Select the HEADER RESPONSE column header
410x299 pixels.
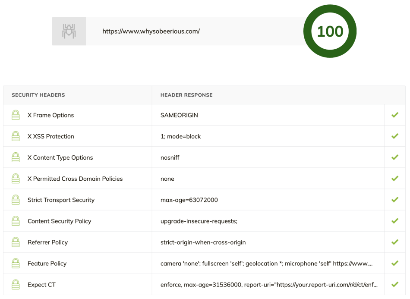click(186, 95)
